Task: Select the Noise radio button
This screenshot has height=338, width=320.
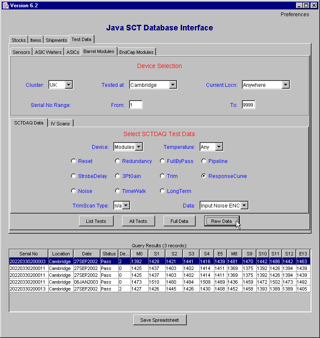Action: coord(74,191)
